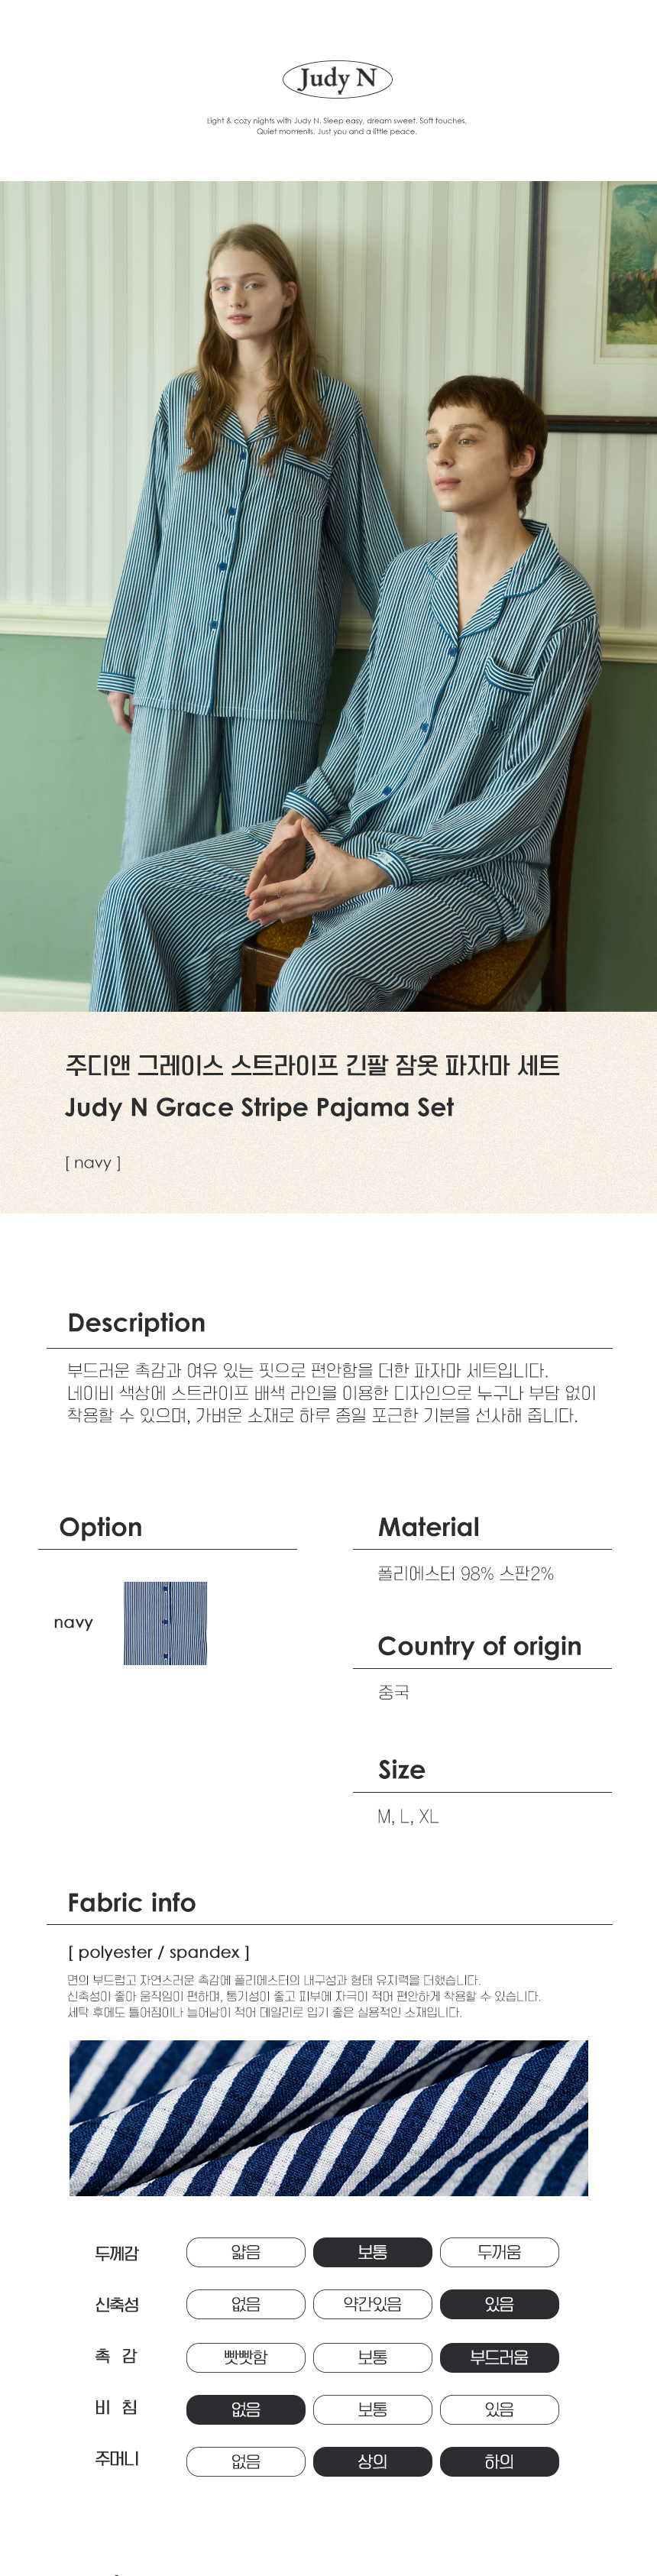Click the Judy N oval logo
657x2576 pixels.
click(x=337, y=79)
